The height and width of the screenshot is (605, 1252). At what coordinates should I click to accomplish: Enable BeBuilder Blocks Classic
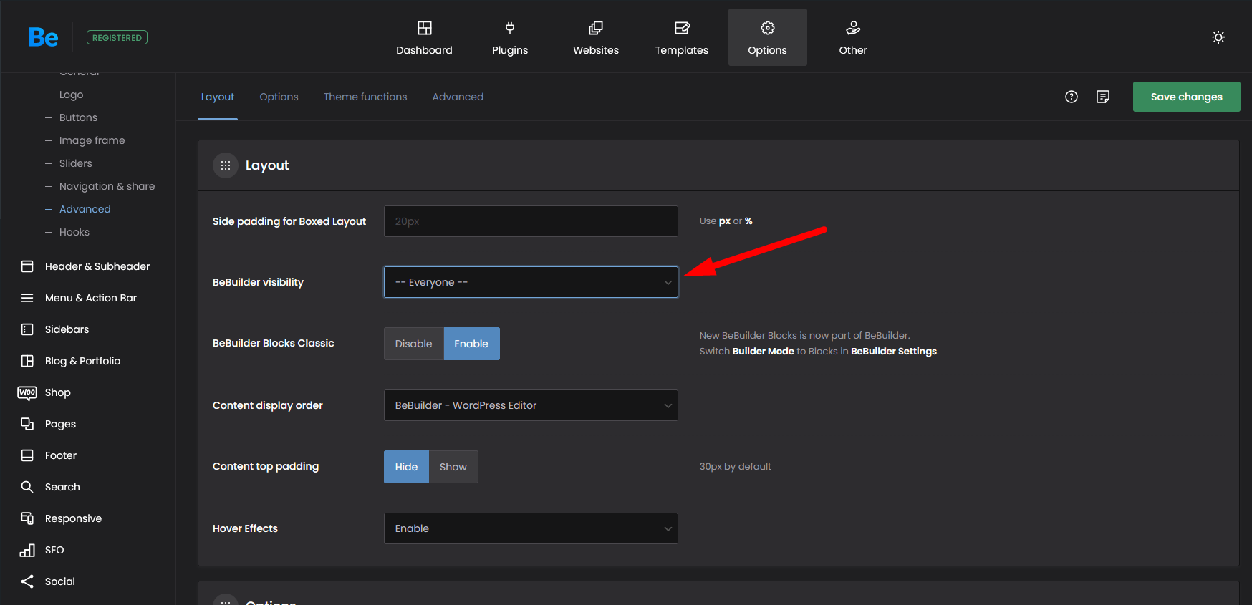point(471,344)
